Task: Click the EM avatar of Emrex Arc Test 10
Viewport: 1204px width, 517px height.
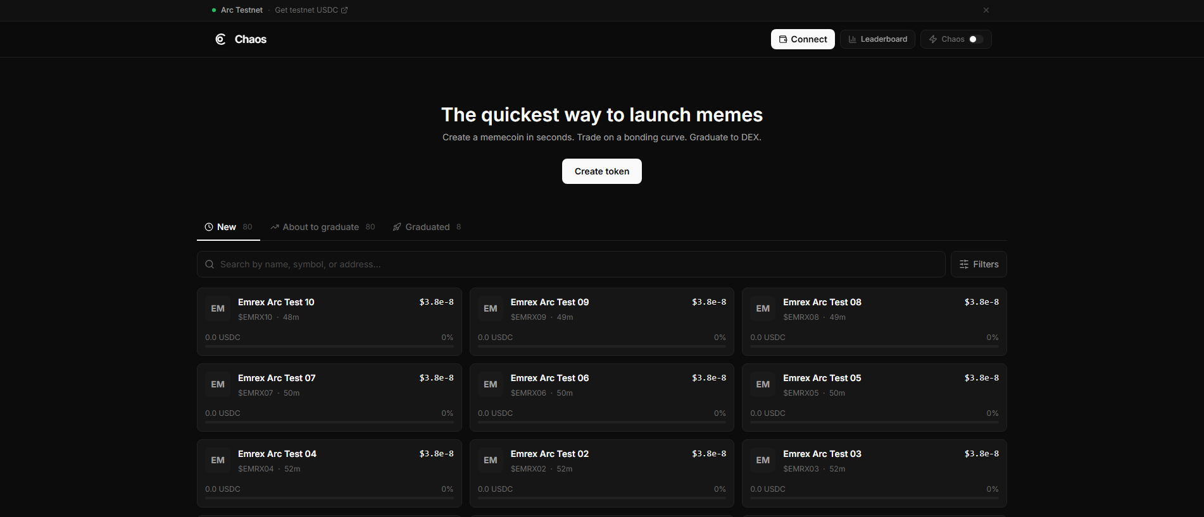Action: coord(218,308)
